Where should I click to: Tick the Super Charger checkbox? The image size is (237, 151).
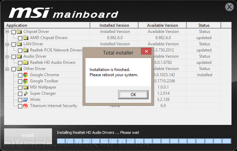[20, 94]
